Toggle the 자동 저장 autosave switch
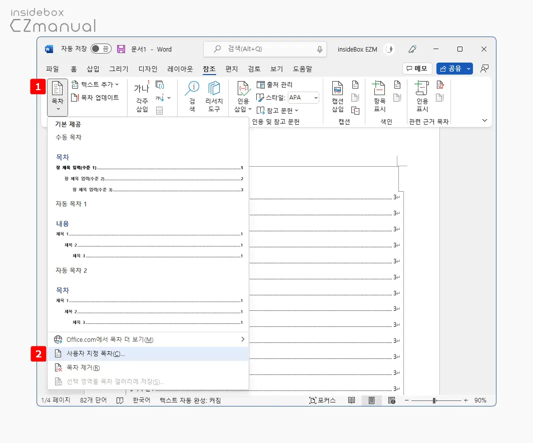This screenshot has height=443, width=533. (101, 49)
